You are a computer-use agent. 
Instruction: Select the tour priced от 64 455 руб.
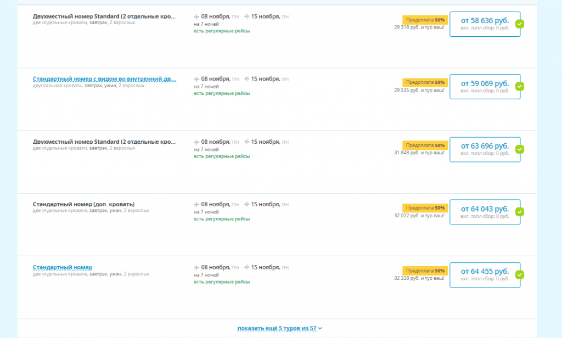pyautogui.click(x=485, y=275)
